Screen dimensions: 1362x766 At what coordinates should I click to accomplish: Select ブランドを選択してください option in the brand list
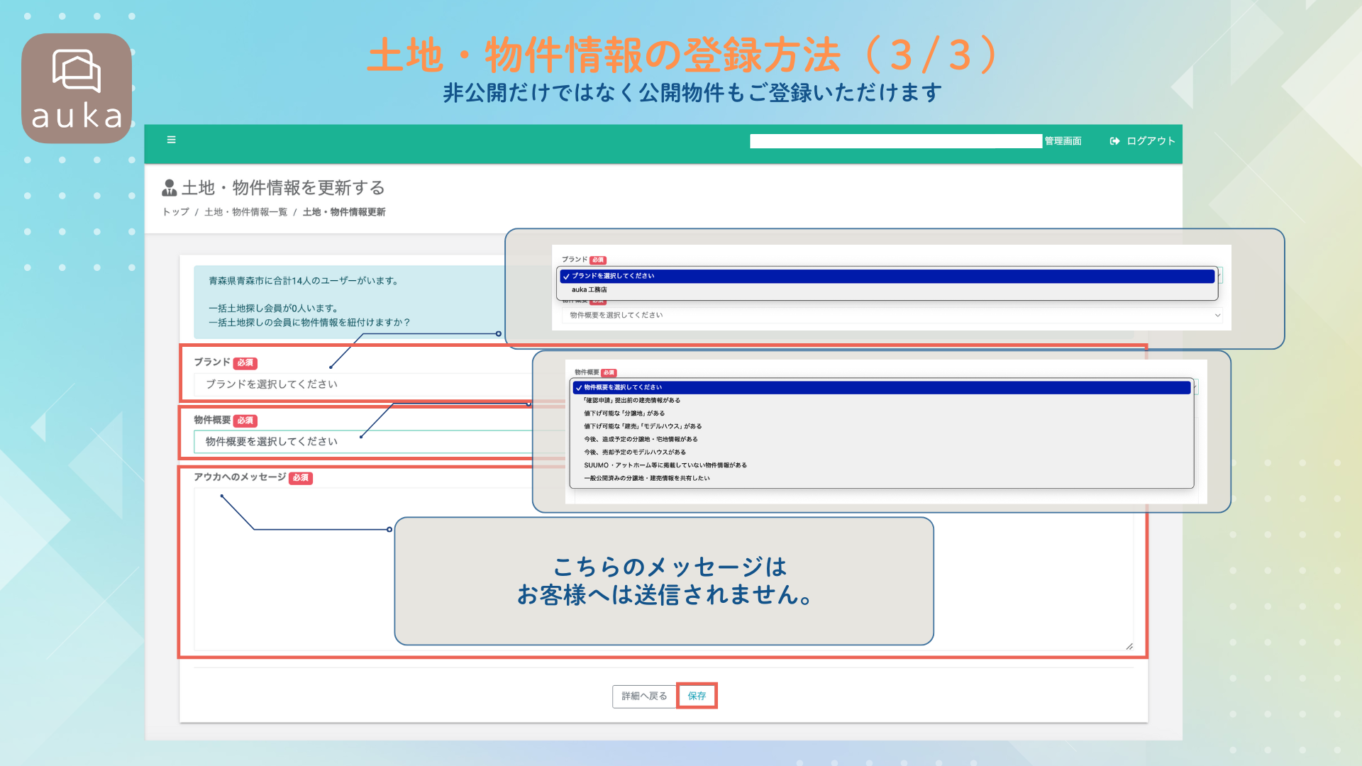click(x=887, y=276)
